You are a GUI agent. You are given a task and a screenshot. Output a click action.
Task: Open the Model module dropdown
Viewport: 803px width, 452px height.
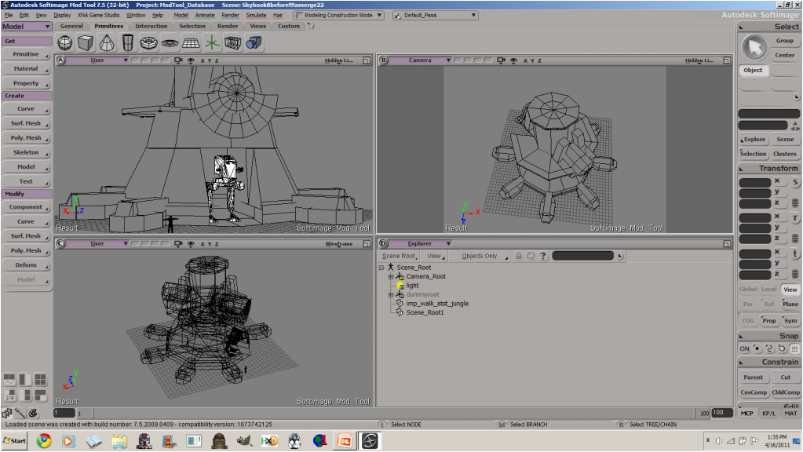[27, 27]
